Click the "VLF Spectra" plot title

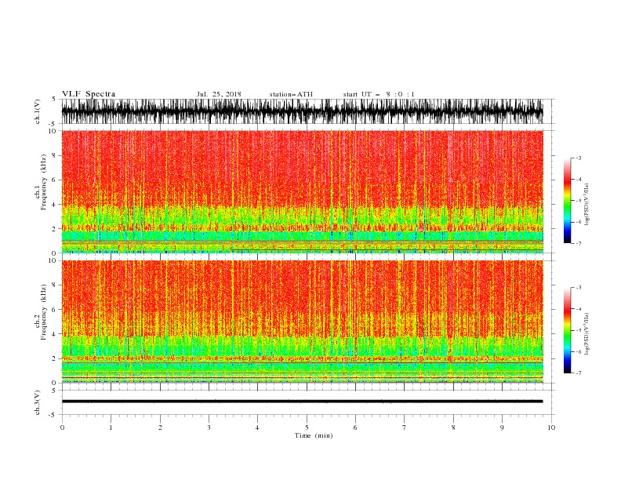tap(89, 94)
